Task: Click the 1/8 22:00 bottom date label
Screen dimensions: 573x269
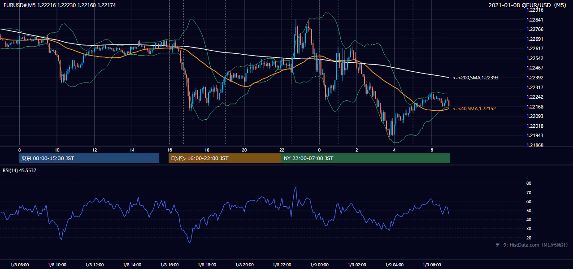Action: (282, 265)
